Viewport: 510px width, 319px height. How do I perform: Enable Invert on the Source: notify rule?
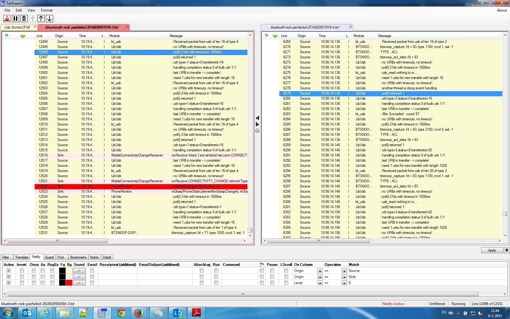(21, 270)
